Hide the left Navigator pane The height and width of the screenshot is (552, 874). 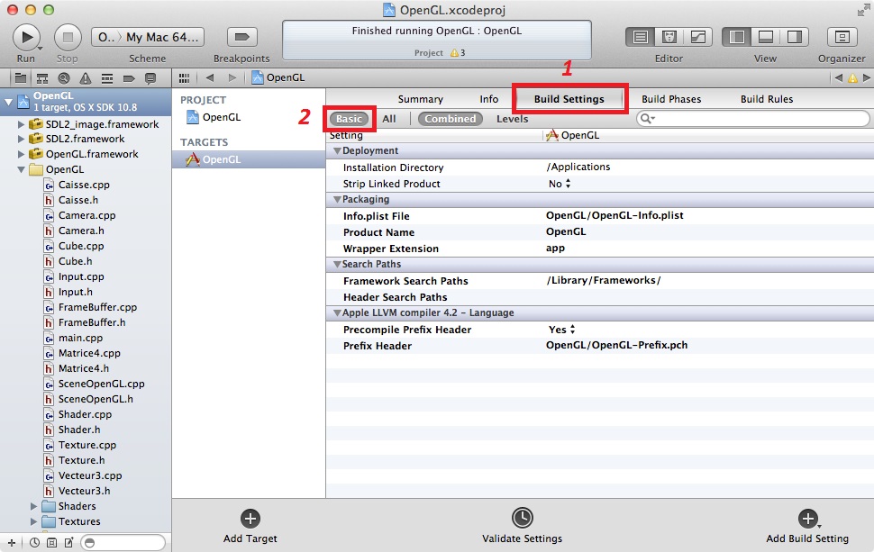click(x=737, y=37)
